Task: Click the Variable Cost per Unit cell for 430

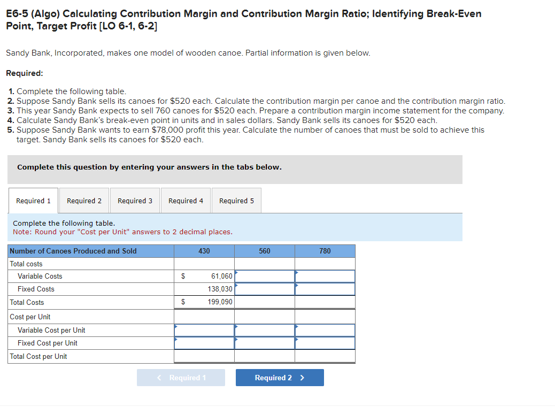Action: click(204, 330)
